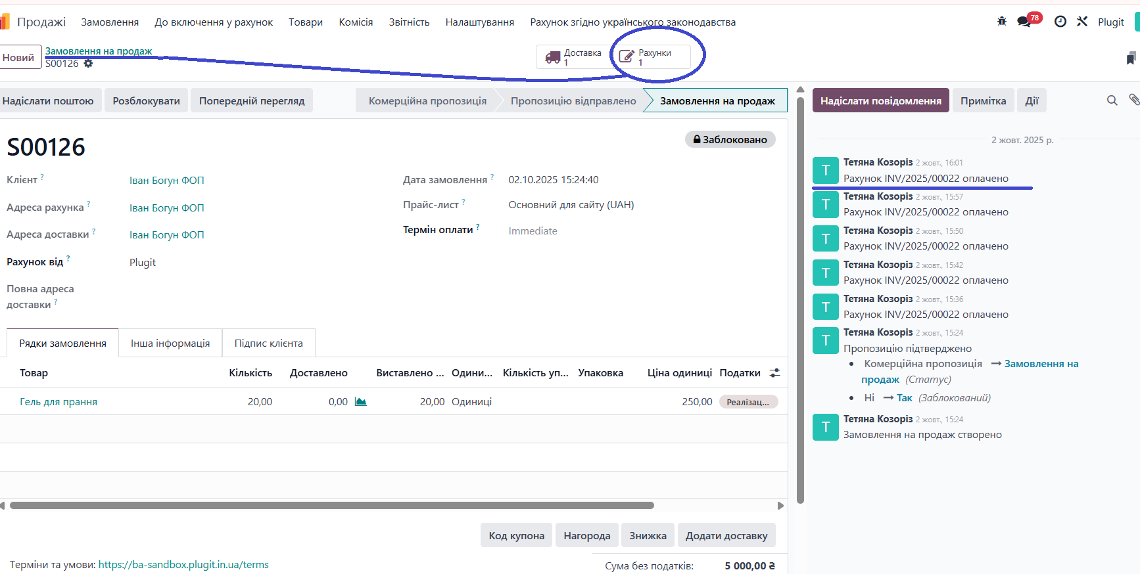Switch to the Інша інформація tab
This screenshot has width=1140, height=574.
click(170, 343)
